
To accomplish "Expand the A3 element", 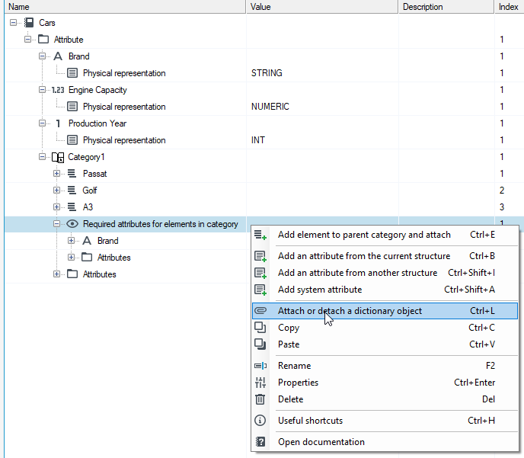I will click(56, 207).
